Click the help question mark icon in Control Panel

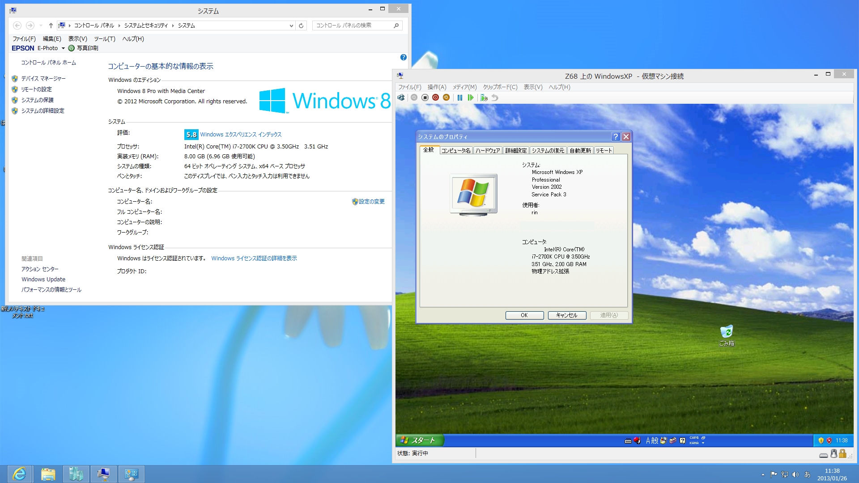403,57
